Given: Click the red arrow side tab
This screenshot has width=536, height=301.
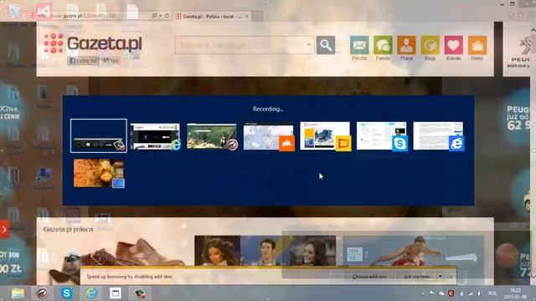Looking at the screenshot, I should tap(4, 229).
